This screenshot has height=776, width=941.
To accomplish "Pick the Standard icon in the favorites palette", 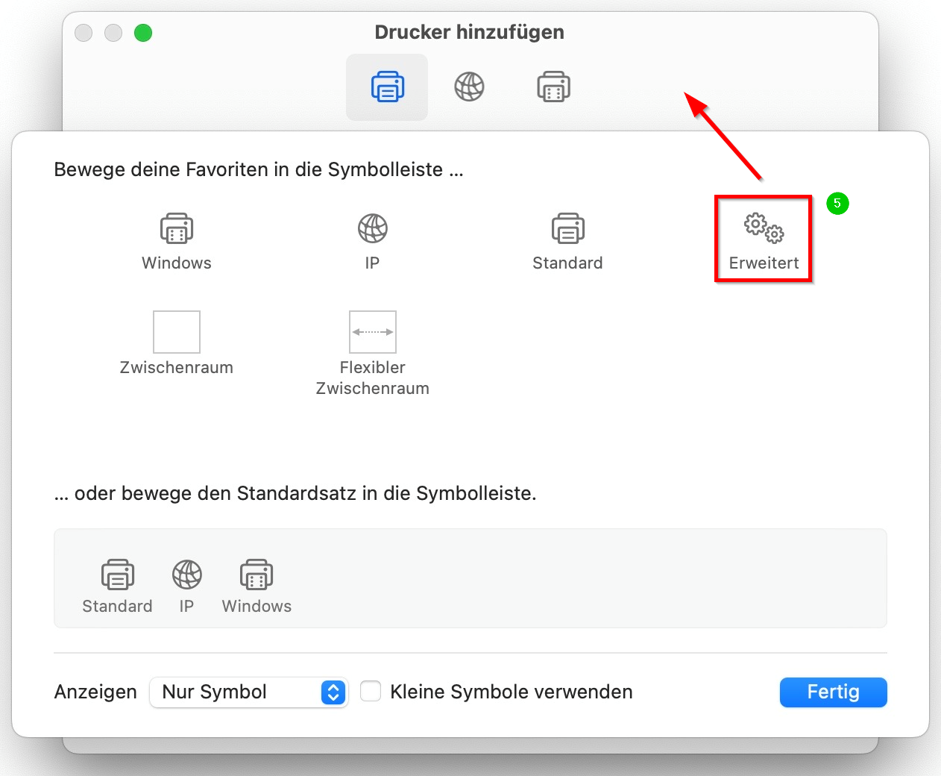I will point(567,229).
